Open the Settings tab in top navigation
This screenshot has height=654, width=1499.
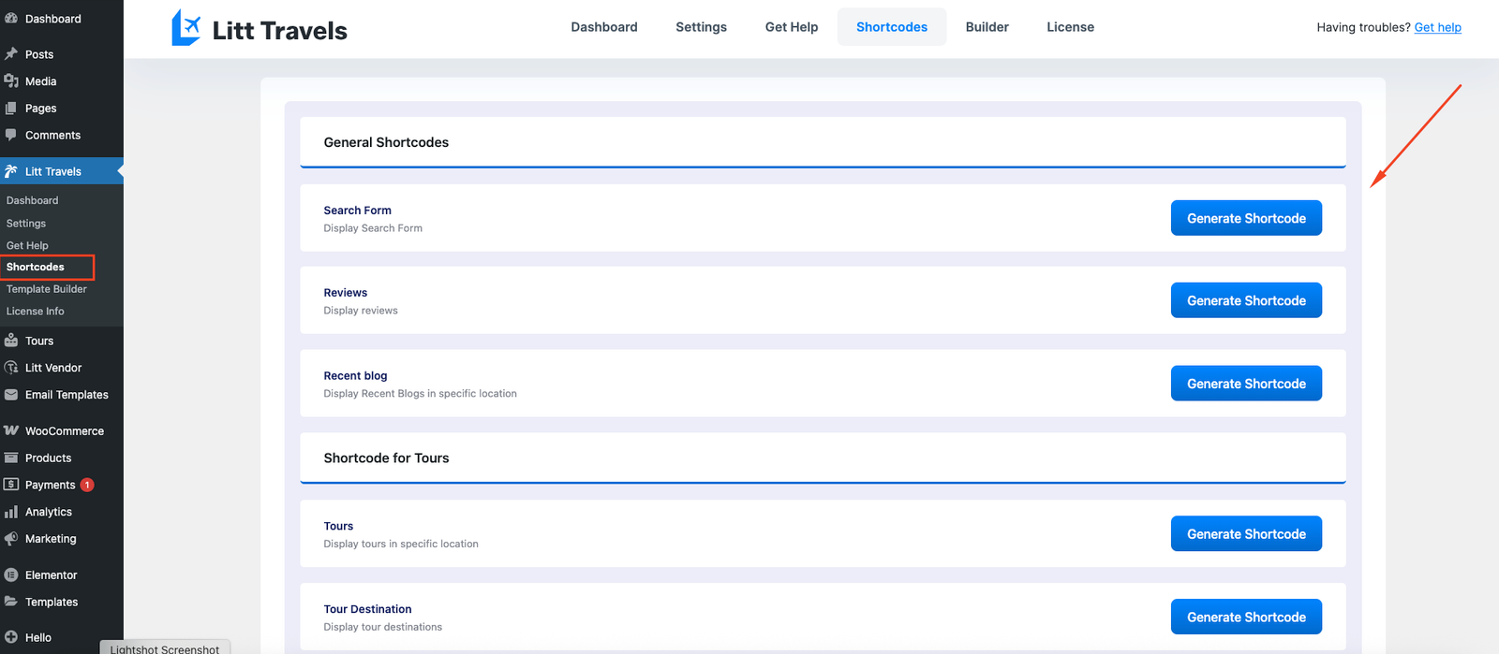click(x=701, y=27)
